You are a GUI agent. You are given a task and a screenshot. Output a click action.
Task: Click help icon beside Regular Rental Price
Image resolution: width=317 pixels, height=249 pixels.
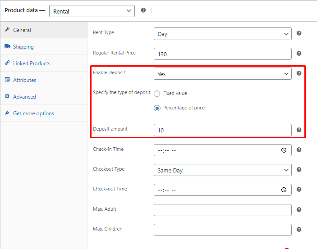tap(299, 53)
